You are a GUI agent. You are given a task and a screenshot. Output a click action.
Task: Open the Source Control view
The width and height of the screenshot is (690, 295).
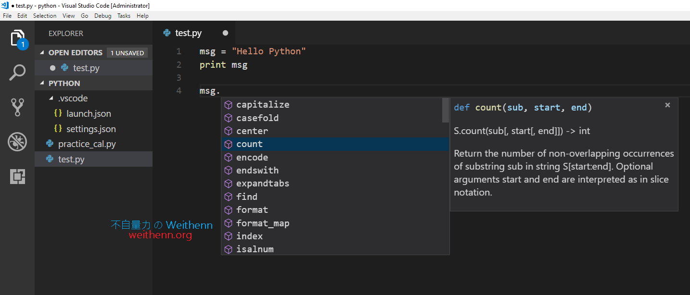[17, 107]
